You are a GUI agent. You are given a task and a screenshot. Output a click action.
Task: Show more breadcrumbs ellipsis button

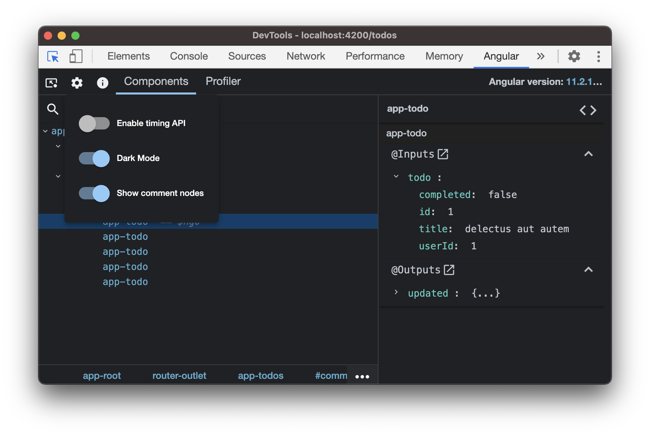click(x=362, y=376)
